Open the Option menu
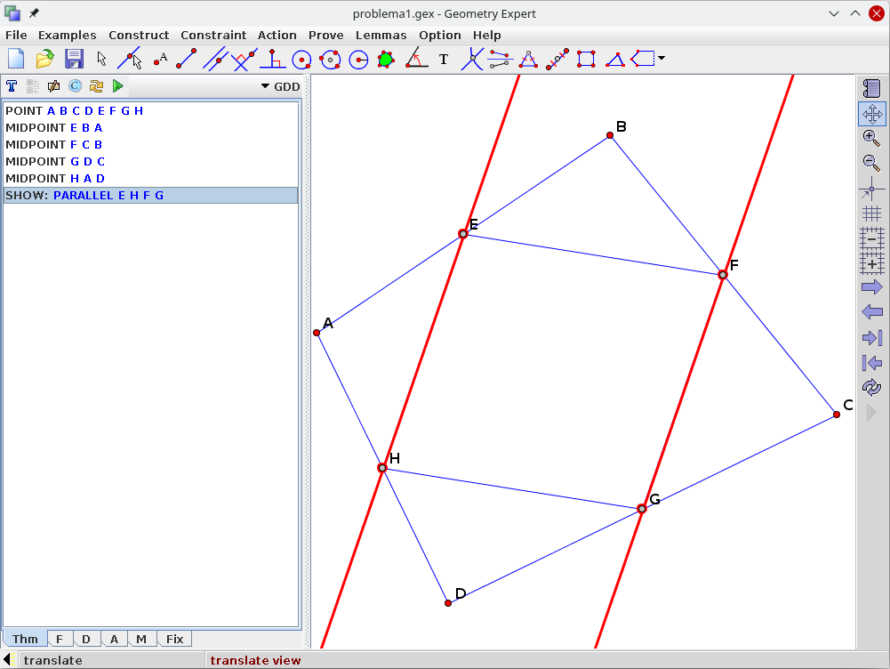Viewport: 890px width, 669px height. [440, 36]
